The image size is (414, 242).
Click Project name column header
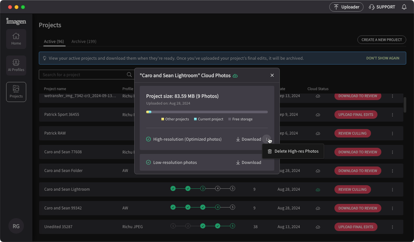tap(55, 89)
